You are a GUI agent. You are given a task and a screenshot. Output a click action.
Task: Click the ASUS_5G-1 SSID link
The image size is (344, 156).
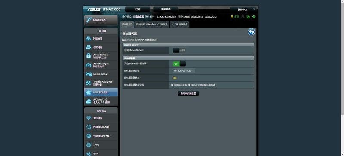coord(197,17)
